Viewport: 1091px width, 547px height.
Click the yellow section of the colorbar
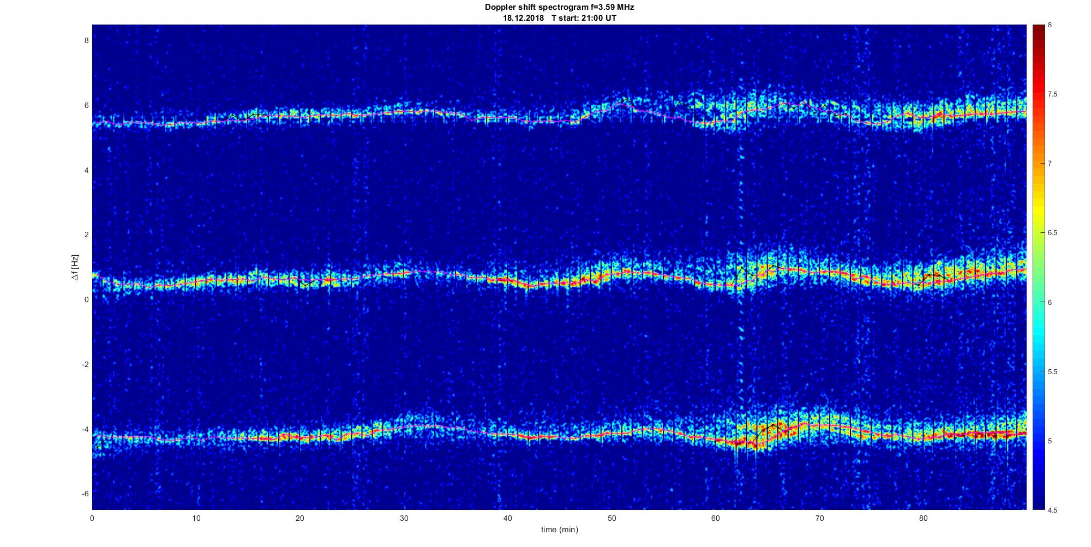[x=1038, y=210]
